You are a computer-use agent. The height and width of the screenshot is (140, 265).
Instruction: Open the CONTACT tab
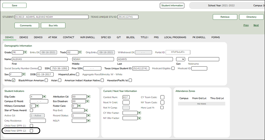pos(68,37)
